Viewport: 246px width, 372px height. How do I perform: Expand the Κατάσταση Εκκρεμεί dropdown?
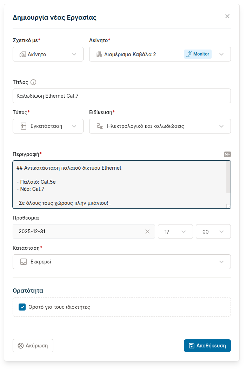tap(121, 262)
